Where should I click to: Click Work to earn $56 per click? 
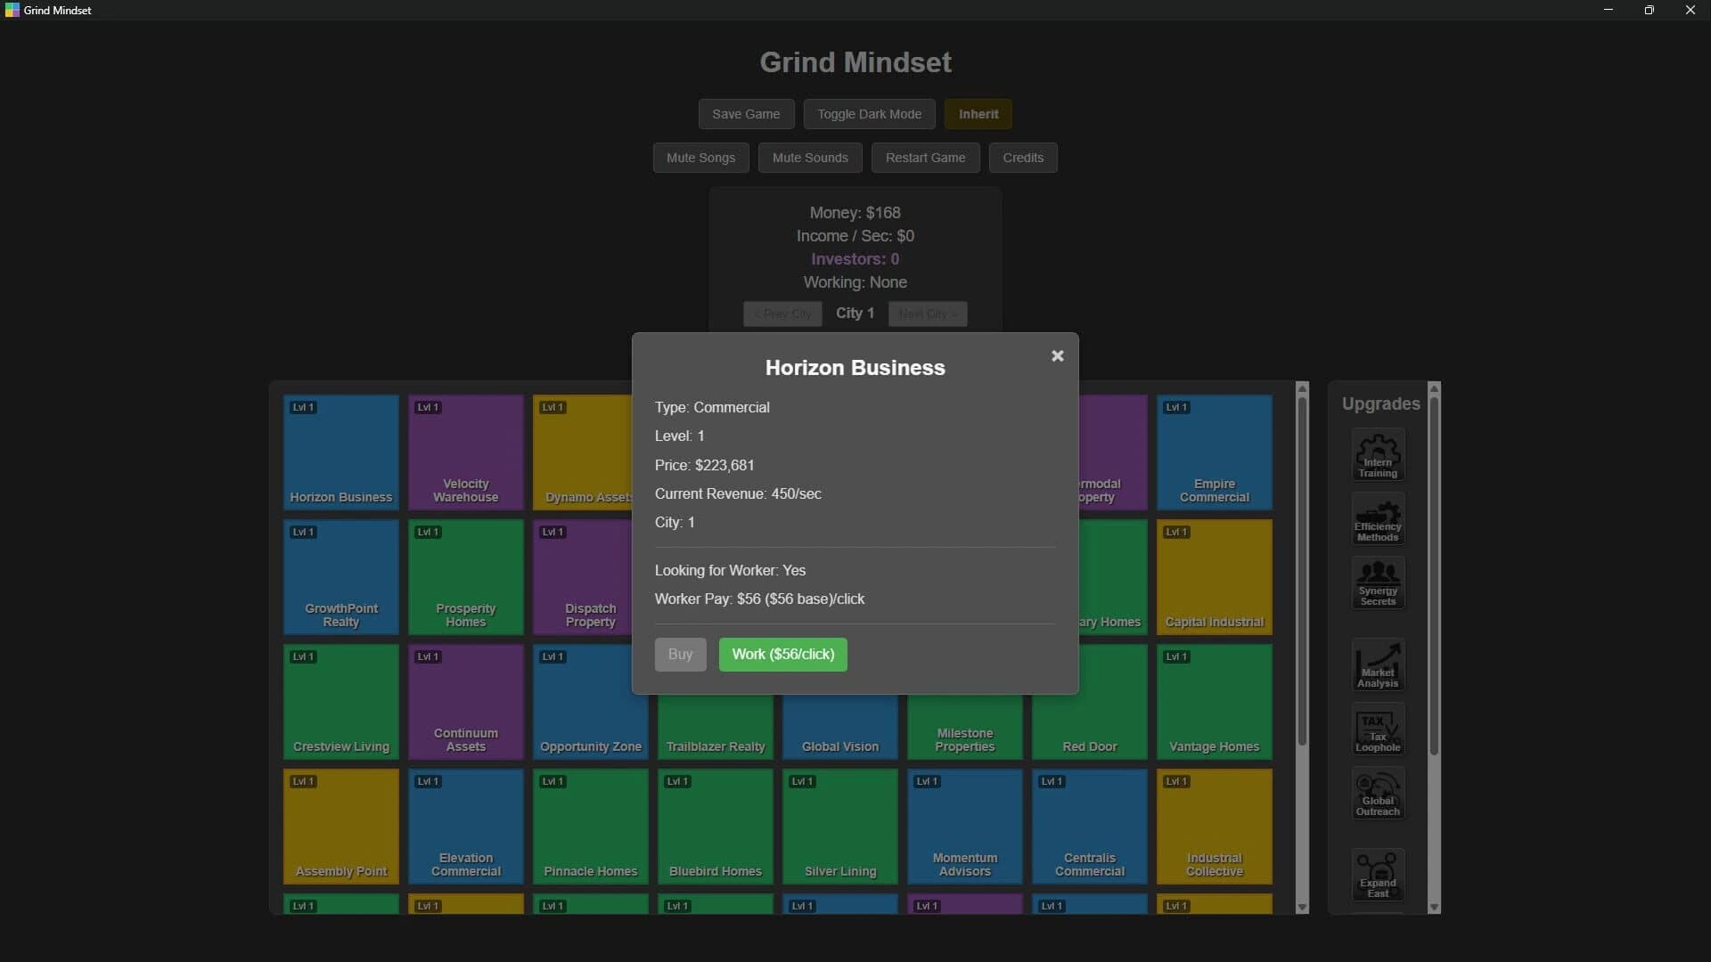click(782, 654)
